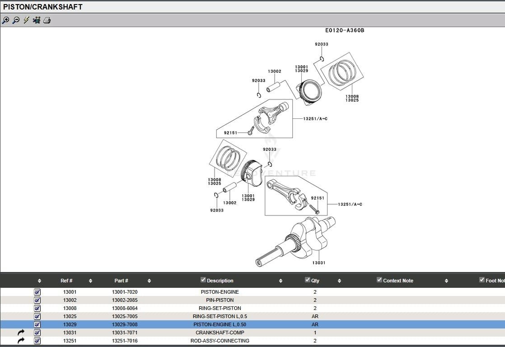
Task: Click the curved arrow icon beside ROD-ASSY-CONNECTING
Action: 21,341
